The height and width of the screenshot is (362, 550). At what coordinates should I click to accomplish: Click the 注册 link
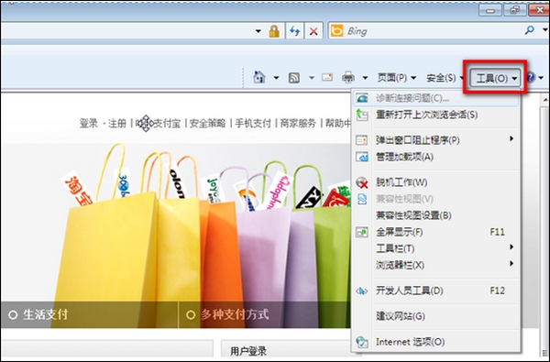117,124
